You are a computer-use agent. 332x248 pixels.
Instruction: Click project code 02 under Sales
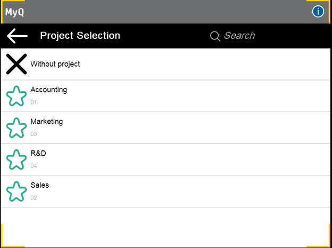pos(34,198)
